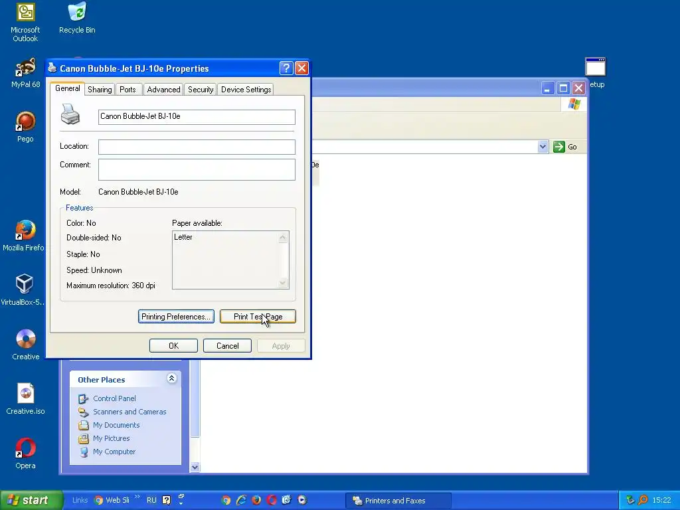Click Chrome icon in taskbar quick launch

click(226, 500)
